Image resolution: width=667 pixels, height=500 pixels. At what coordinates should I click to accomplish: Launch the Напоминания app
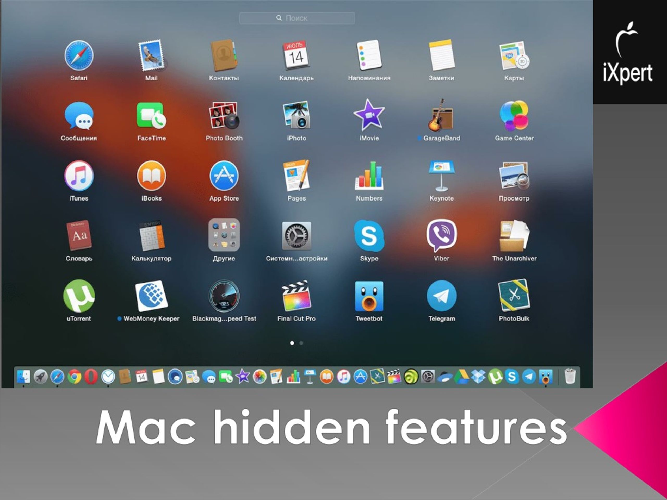coord(369,56)
